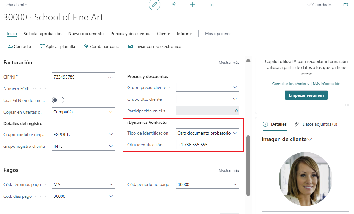354x214 pixels.
Task: Expand the Imagen de cliente chevron
Action: (x=310, y=139)
